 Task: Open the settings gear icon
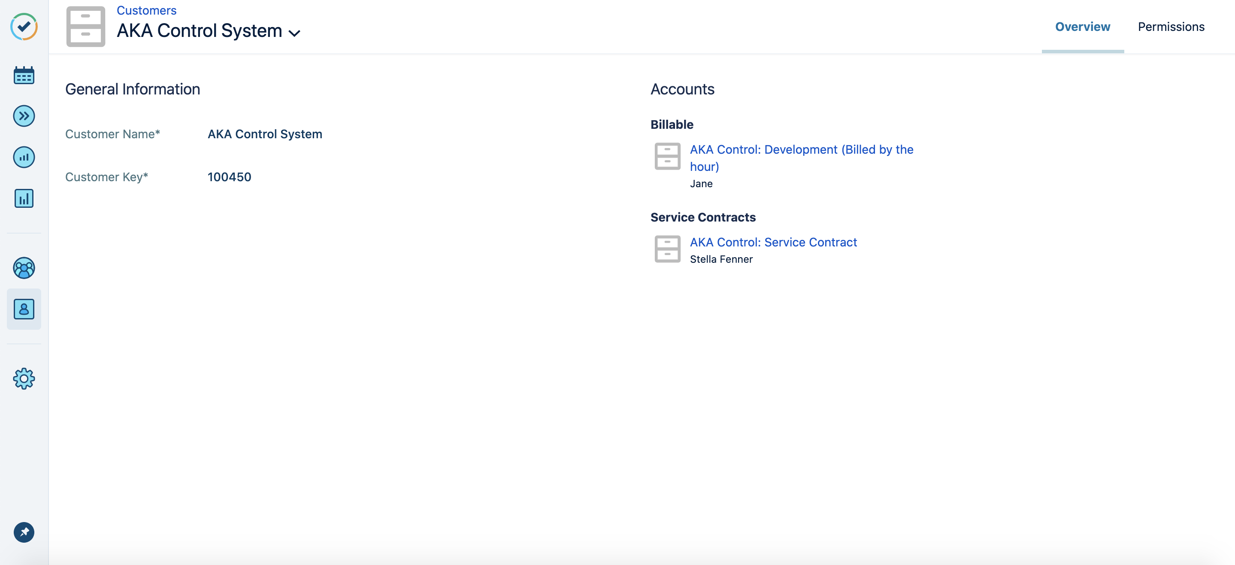24,378
